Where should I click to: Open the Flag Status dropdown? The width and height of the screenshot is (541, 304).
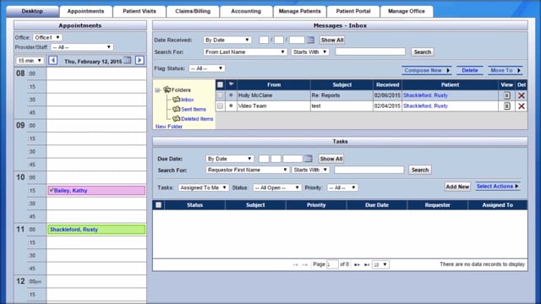[x=206, y=68]
